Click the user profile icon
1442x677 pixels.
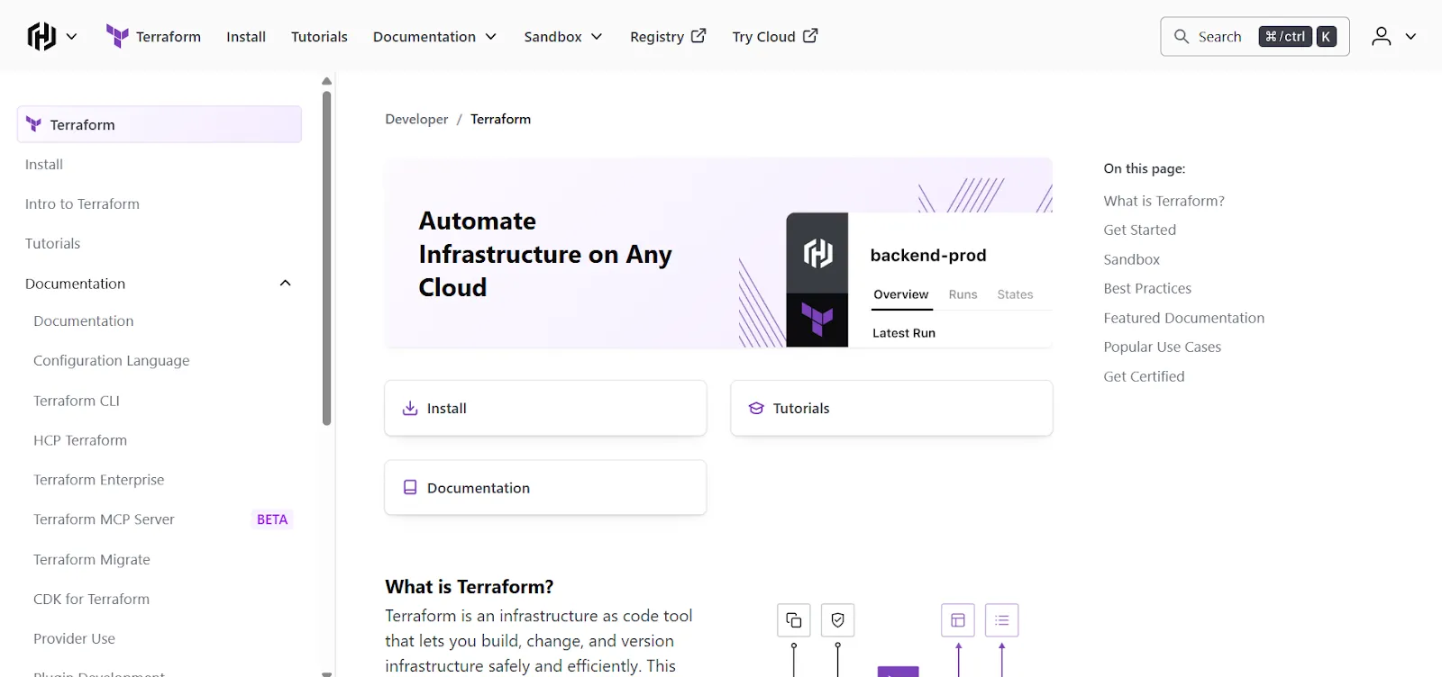pos(1381,36)
